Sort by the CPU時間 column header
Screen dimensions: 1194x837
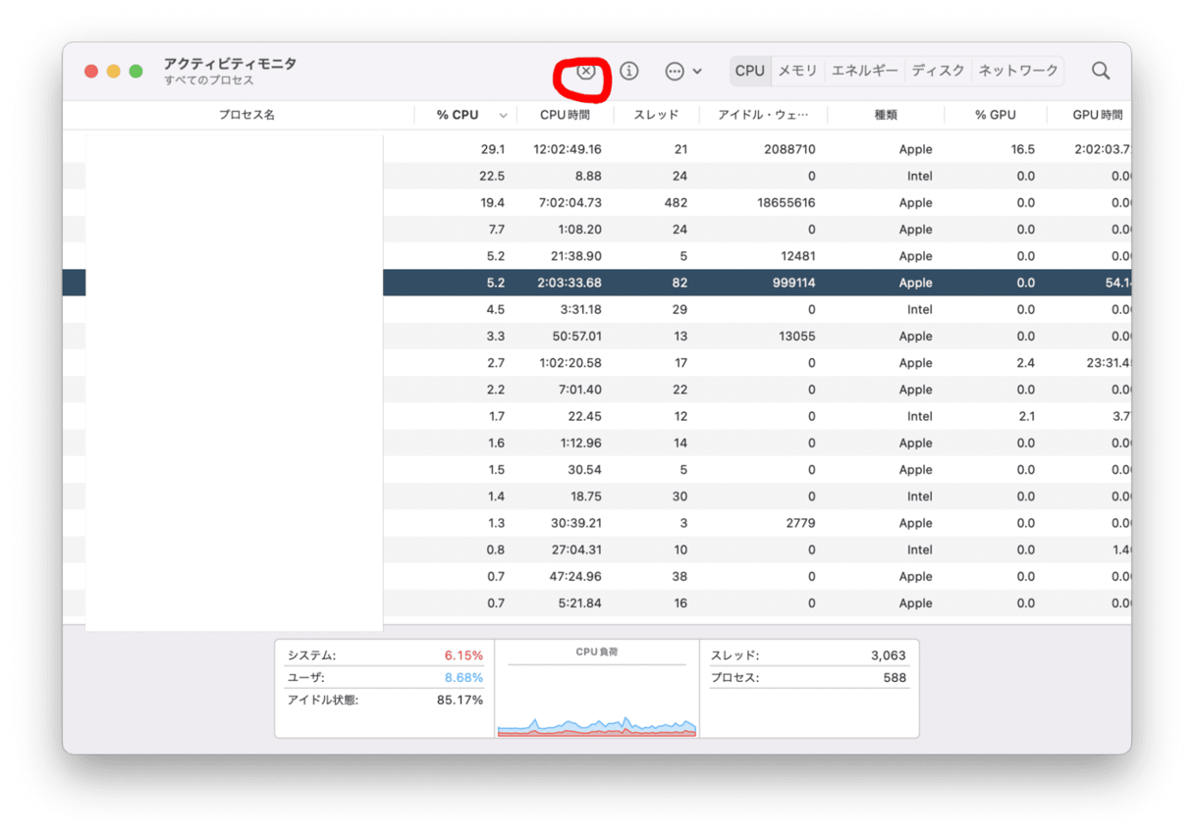(565, 115)
